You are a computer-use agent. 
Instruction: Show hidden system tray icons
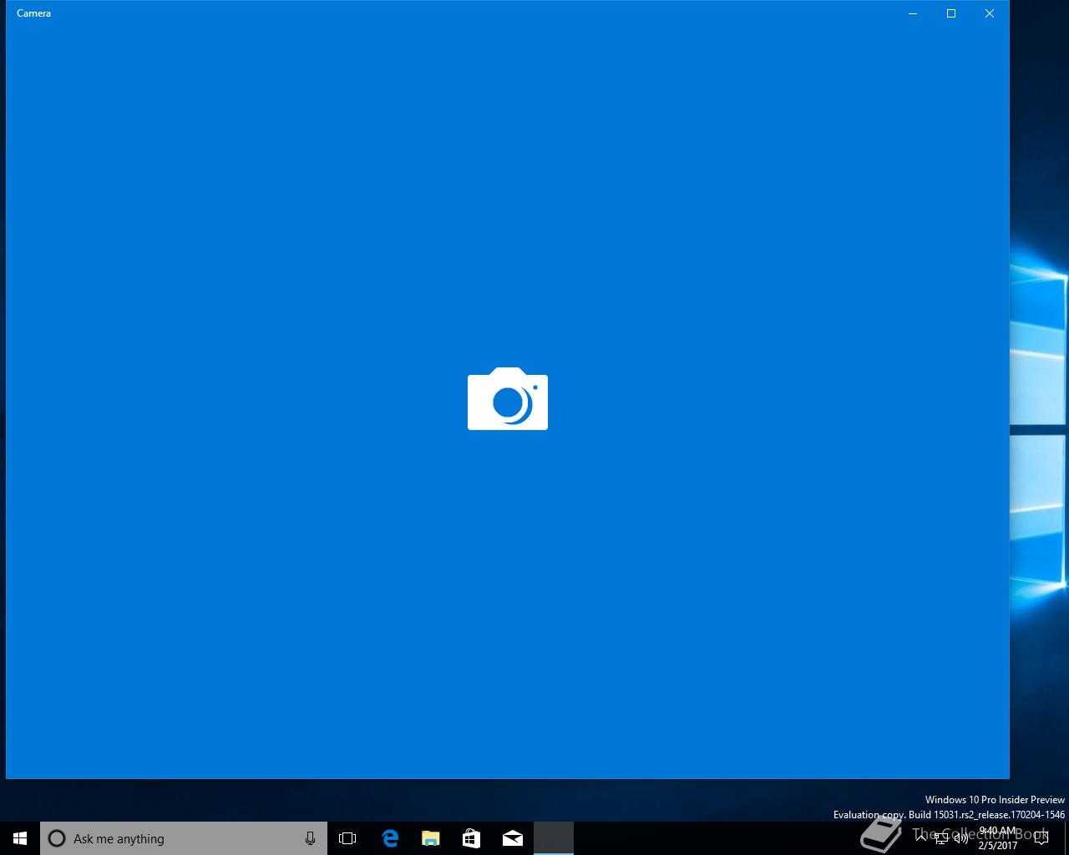click(x=922, y=838)
